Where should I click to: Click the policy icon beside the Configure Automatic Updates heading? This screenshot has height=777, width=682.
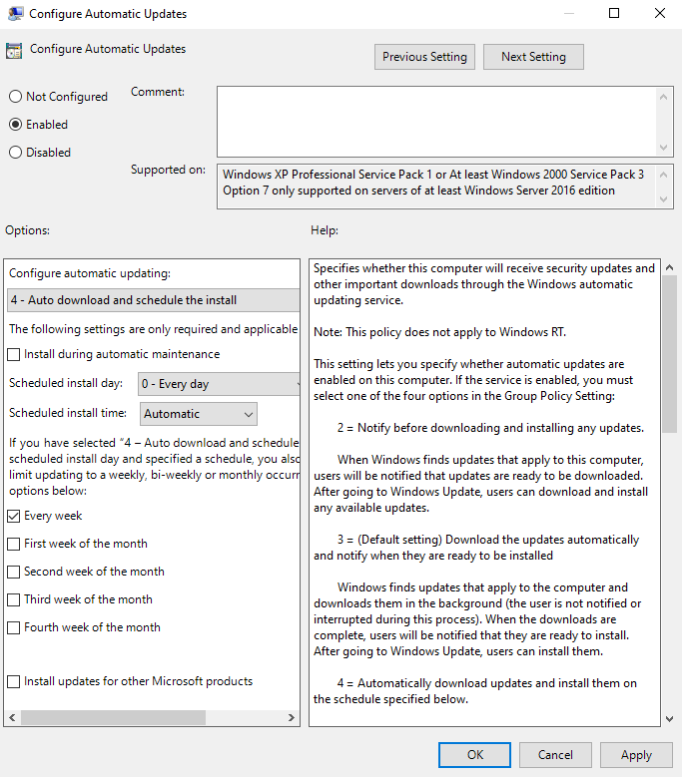tap(14, 50)
